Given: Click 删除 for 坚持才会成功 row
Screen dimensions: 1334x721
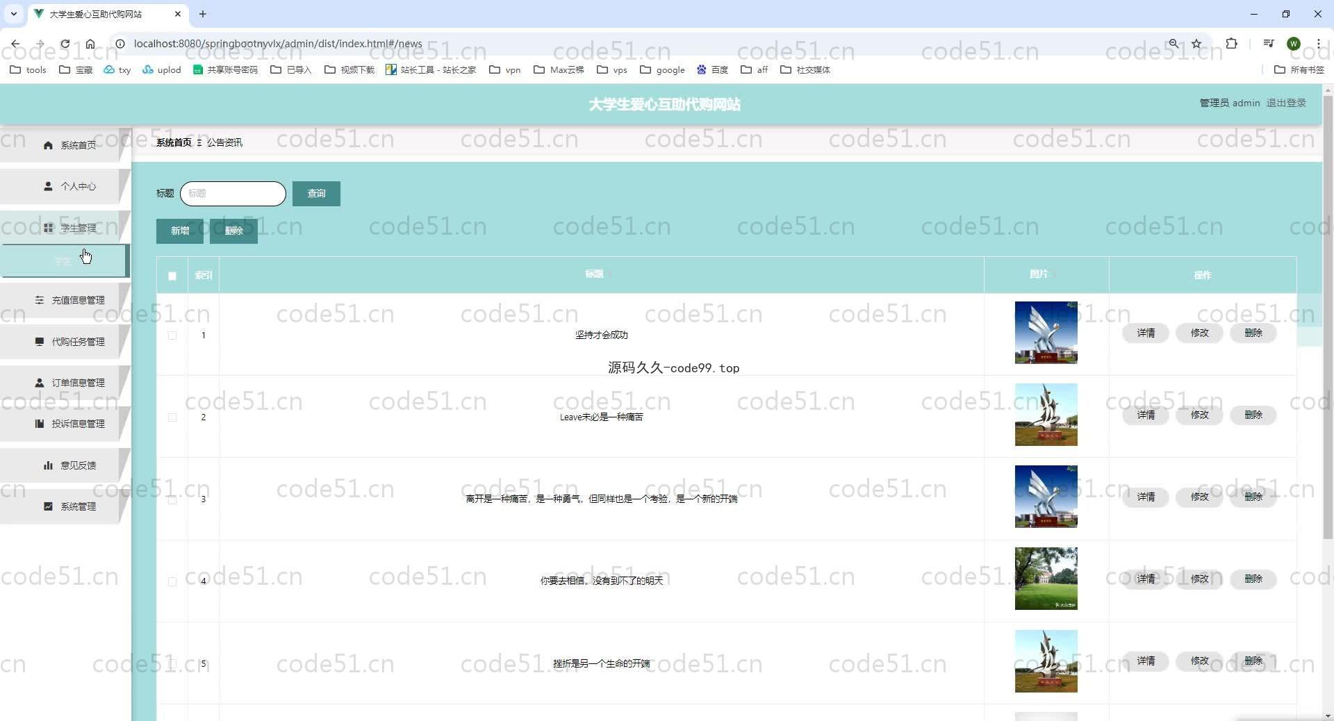Looking at the screenshot, I should [1253, 333].
